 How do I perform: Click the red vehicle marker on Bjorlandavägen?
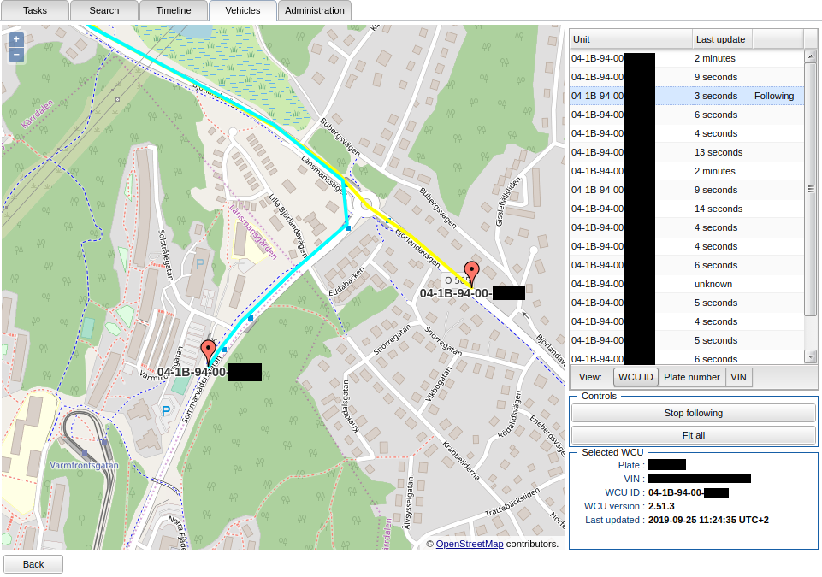(x=470, y=273)
